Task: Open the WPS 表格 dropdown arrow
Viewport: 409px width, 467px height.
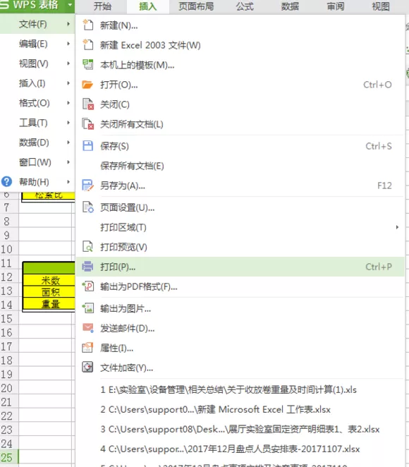Action: tap(70, 5)
